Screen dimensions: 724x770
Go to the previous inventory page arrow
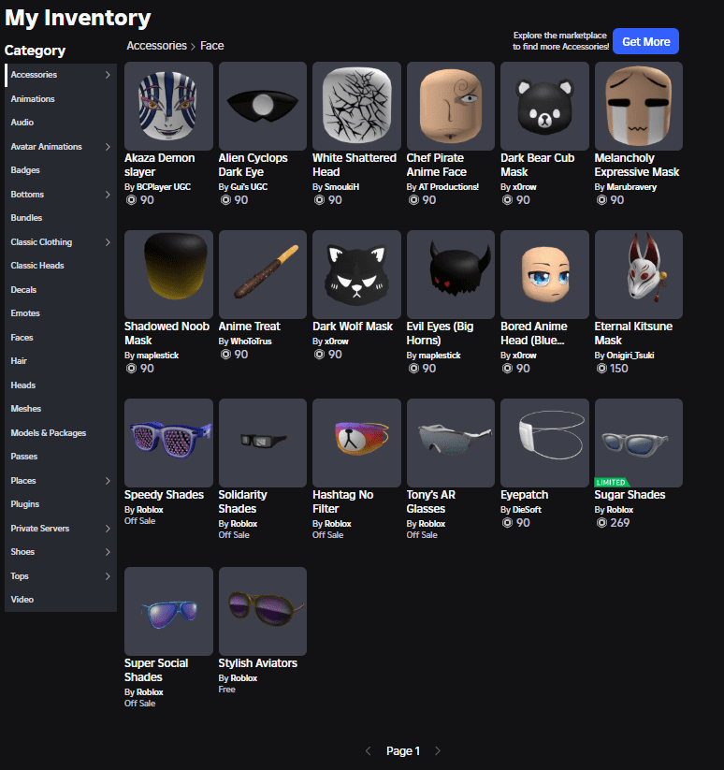click(x=368, y=751)
